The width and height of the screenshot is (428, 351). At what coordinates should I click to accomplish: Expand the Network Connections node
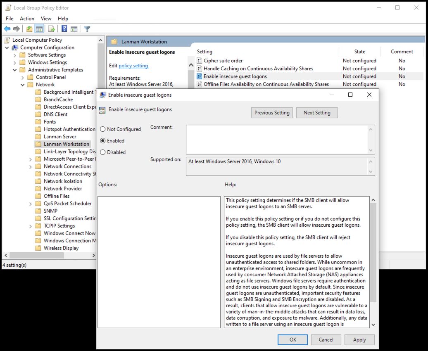30,166
